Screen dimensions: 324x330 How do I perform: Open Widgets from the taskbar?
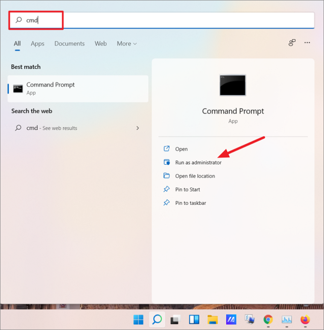click(194, 320)
